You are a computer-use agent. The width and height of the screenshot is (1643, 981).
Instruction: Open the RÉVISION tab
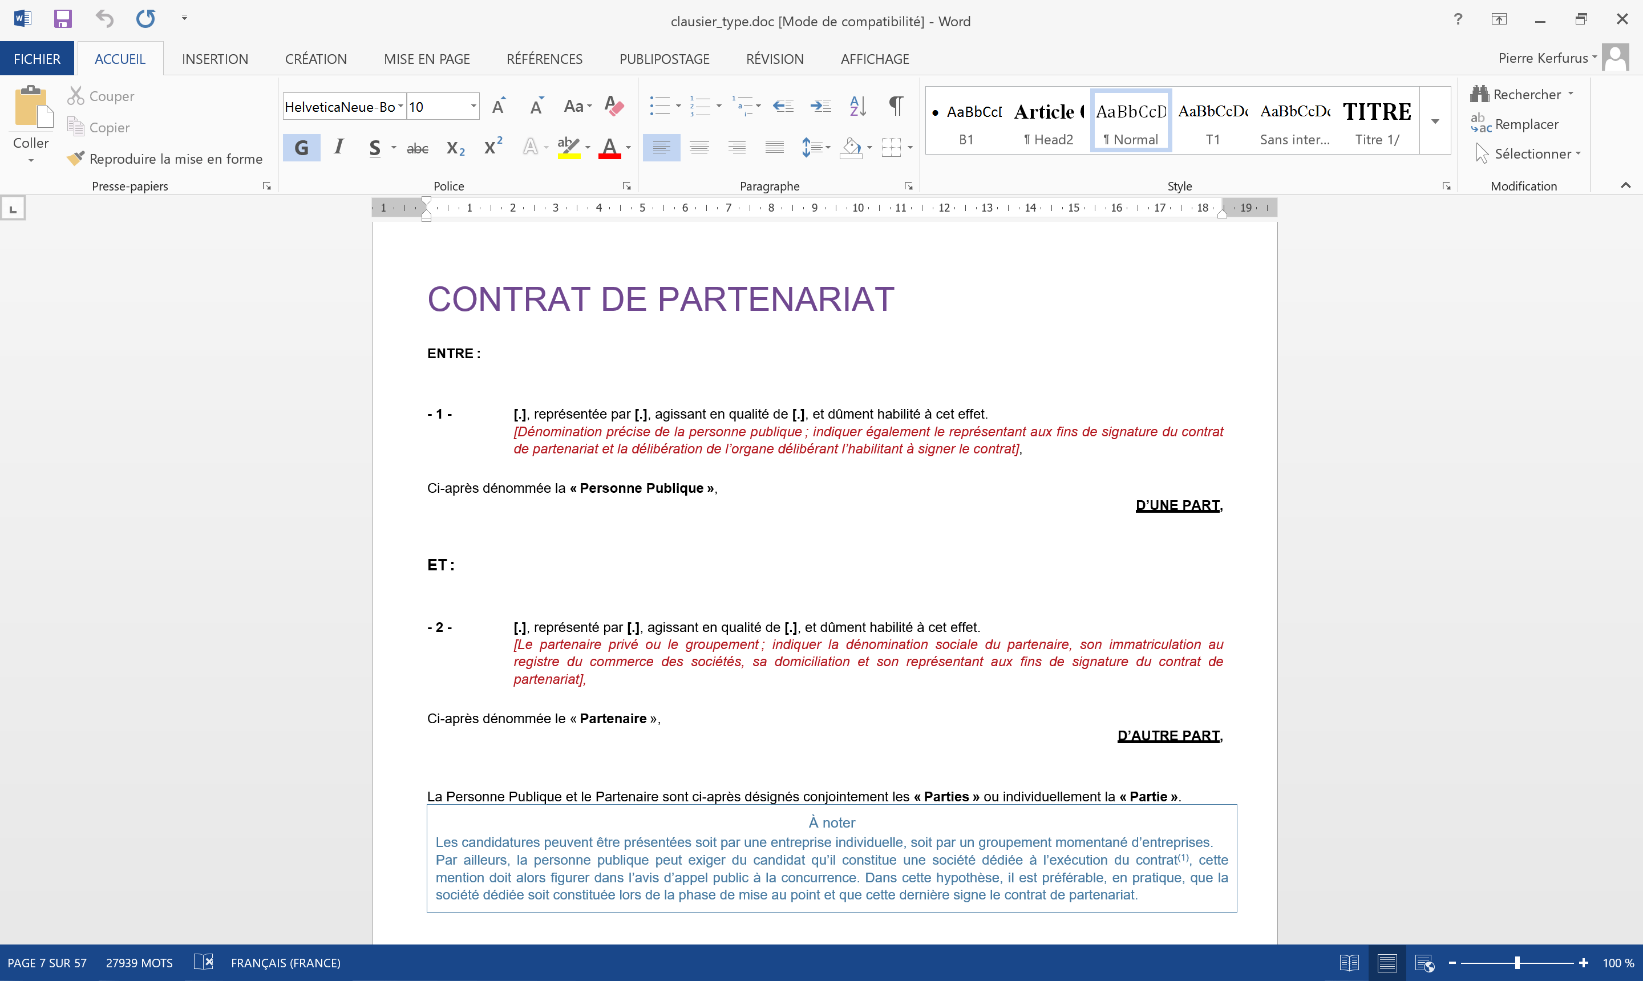[775, 59]
